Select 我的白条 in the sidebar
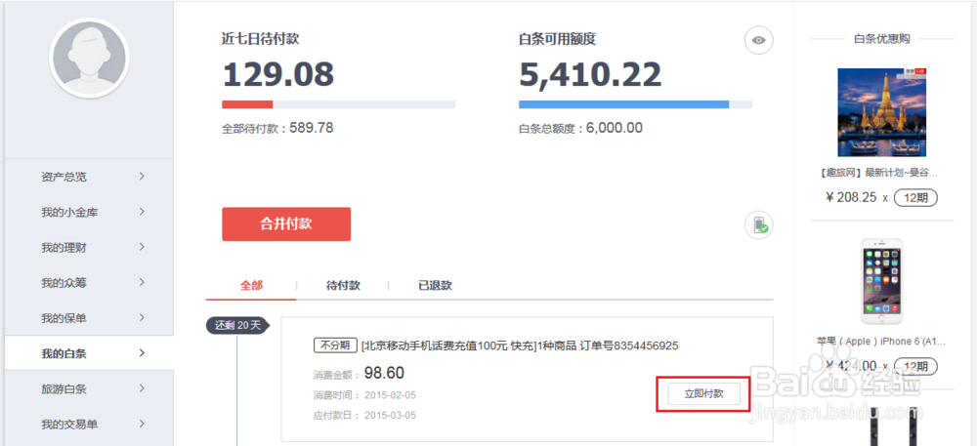 pyautogui.click(x=89, y=353)
